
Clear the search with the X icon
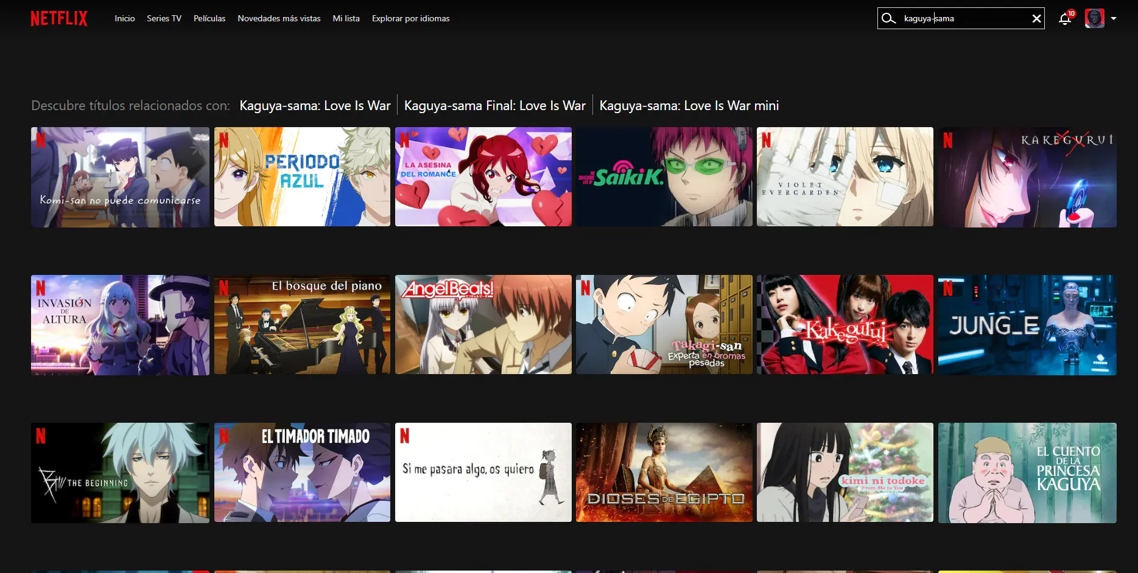(x=1036, y=18)
